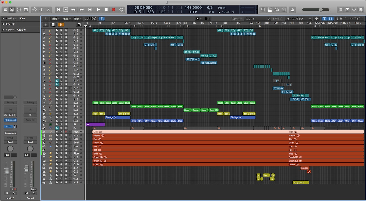
Task: Expand the グループ inspector section
Action: (4, 24)
